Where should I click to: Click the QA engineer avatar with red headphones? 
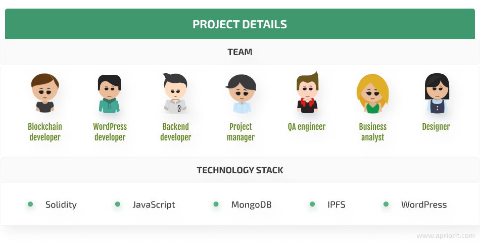[307, 92]
